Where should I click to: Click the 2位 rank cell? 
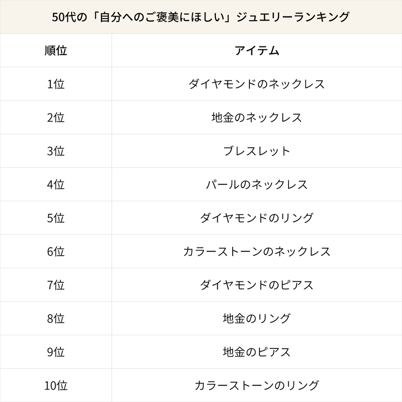[56, 118]
